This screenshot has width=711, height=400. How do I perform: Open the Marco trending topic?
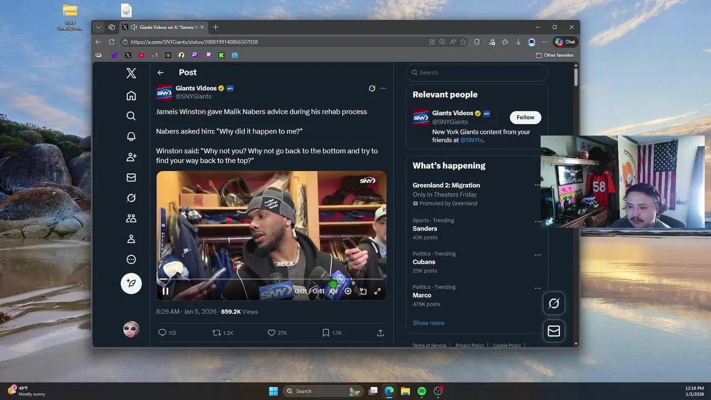tap(422, 296)
